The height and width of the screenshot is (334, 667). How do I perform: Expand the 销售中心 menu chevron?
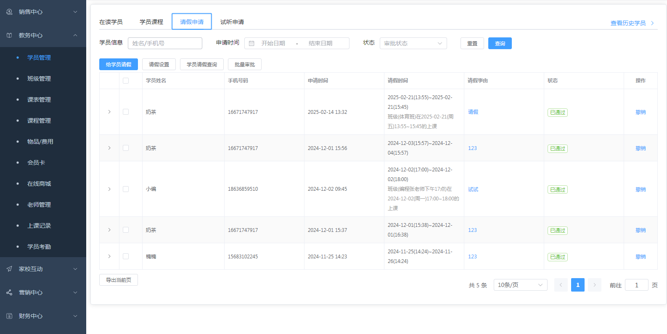pyautogui.click(x=75, y=12)
